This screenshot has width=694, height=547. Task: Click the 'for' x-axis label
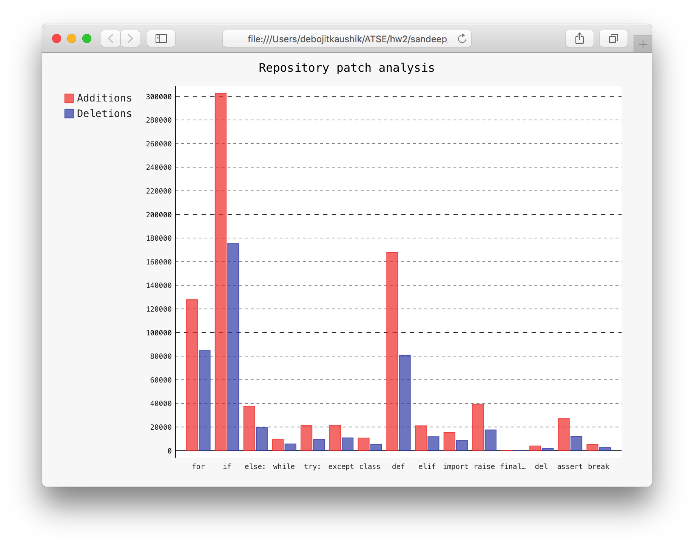[x=198, y=466]
